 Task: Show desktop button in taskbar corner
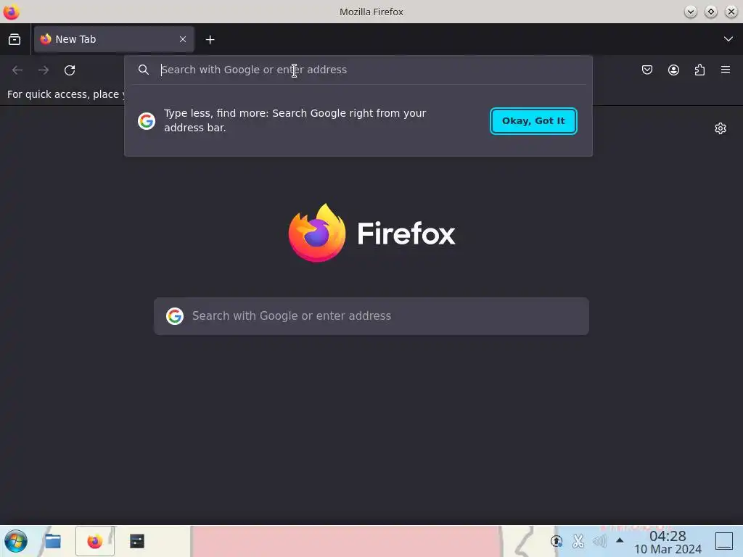pyautogui.click(x=724, y=541)
